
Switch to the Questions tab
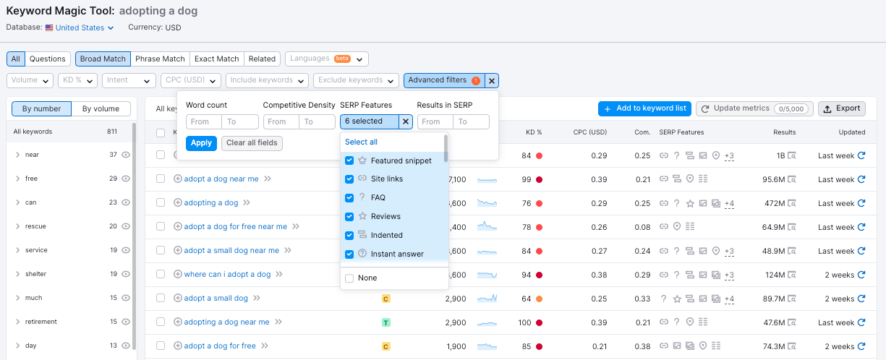tap(48, 59)
